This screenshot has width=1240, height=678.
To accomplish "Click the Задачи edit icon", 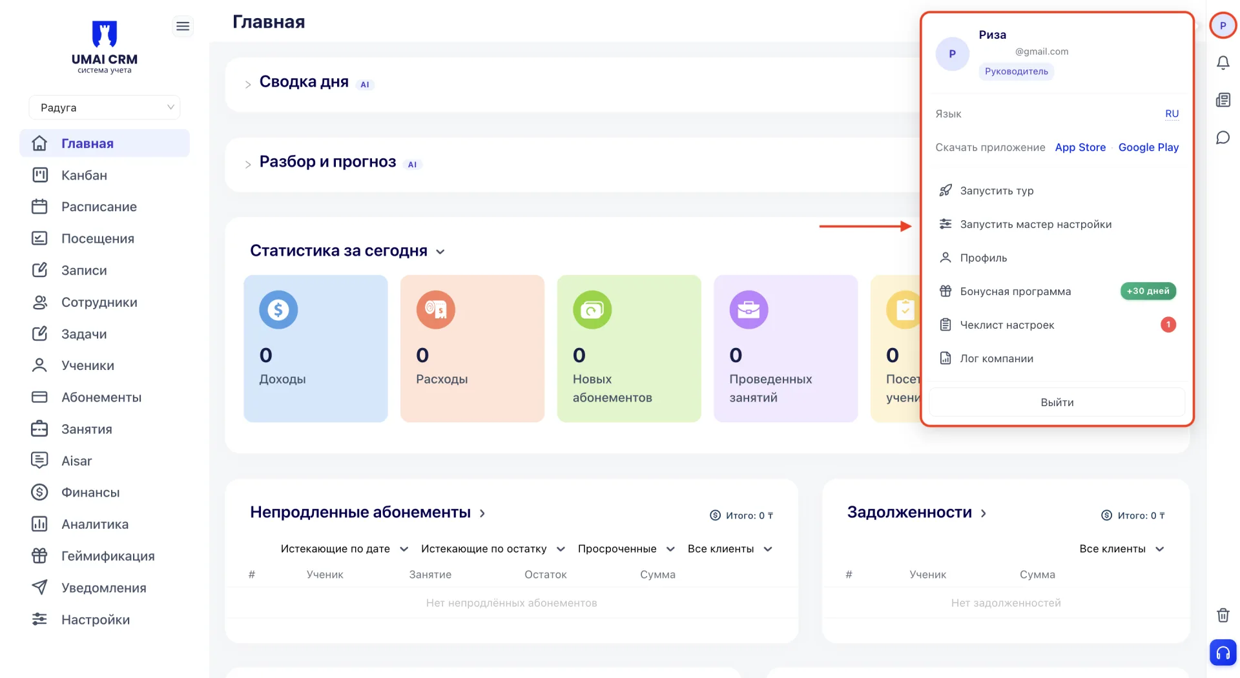I will [x=39, y=334].
